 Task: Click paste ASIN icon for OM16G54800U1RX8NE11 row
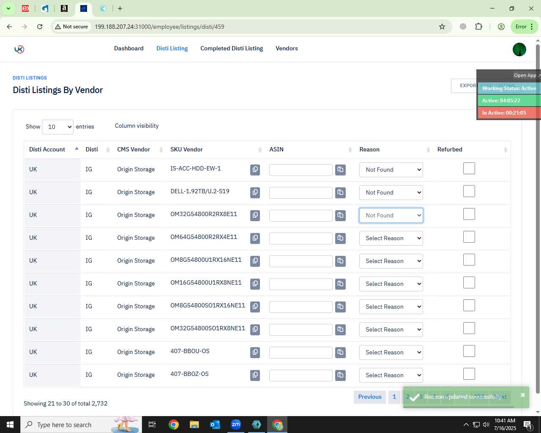click(x=340, y=284)
